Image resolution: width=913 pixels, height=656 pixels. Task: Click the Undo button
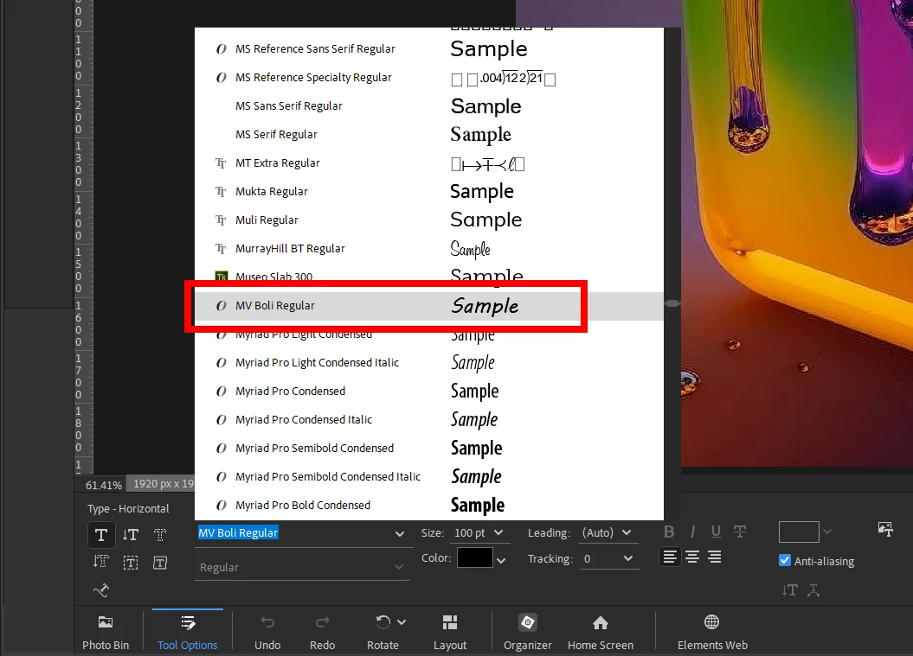click(267, 632)
